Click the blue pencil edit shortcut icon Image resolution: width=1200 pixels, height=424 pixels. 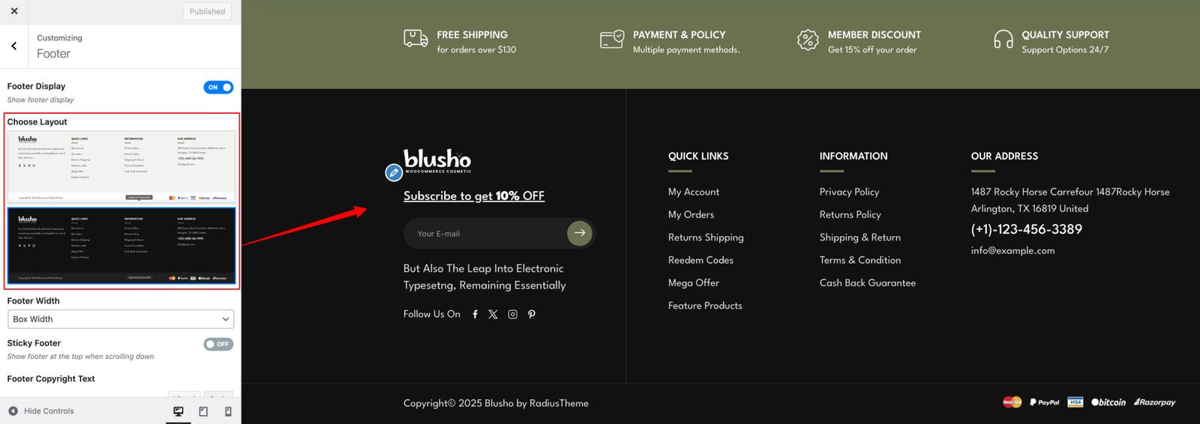(394, 173)
